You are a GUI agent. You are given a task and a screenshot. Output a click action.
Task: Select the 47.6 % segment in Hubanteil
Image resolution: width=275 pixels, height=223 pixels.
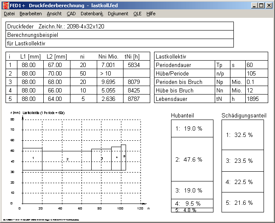tap(192, 159)
